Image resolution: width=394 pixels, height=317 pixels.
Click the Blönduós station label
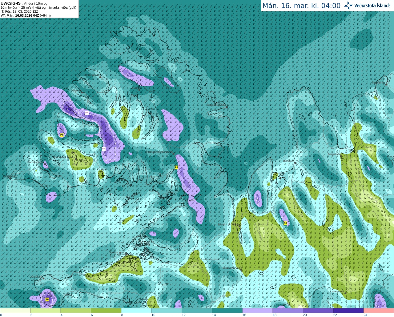click(x=289, y=161)
